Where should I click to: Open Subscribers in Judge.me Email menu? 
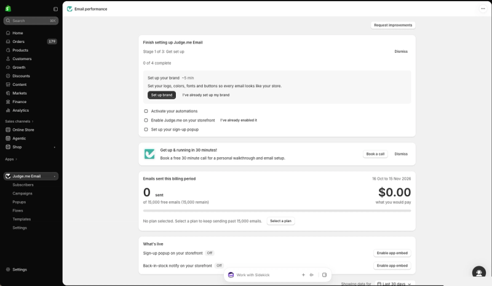point(23,185)
